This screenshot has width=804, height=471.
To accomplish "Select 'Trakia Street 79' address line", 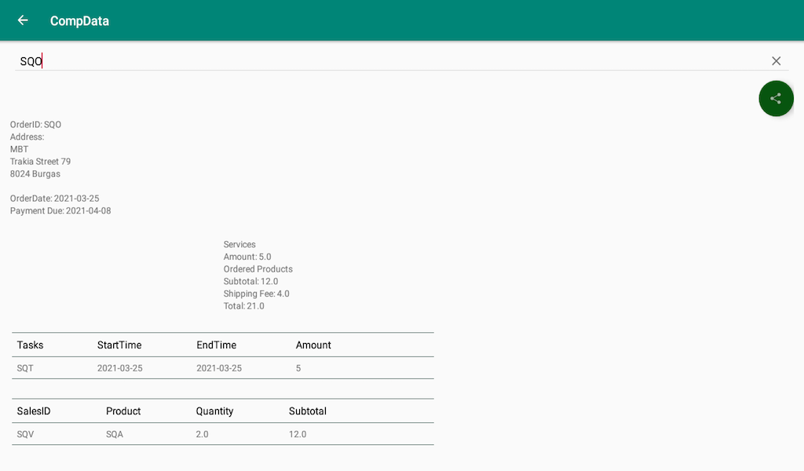I will pyautogui.click(x=41, y=162).
